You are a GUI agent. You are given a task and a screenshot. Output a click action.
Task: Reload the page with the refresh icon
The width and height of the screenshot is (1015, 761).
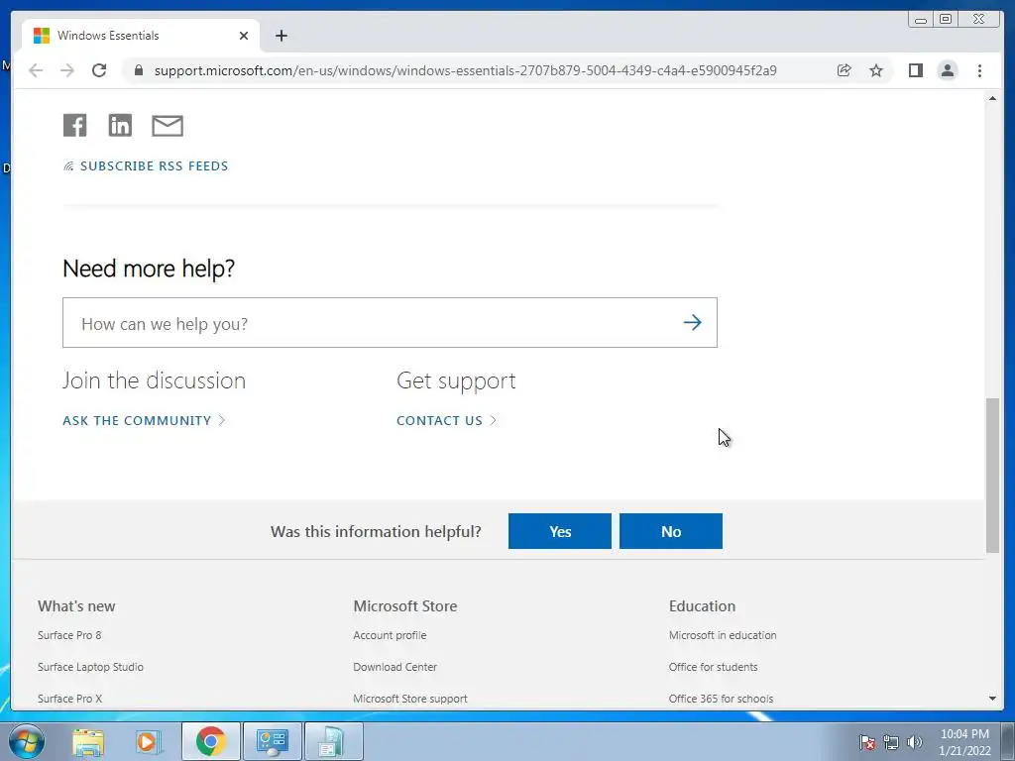pos(99,70)
